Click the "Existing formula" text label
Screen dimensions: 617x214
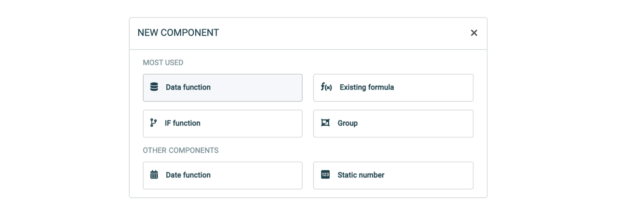tap(367, 87)
